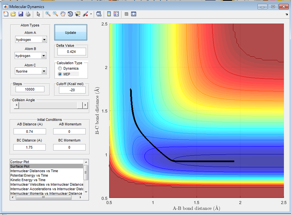Click the AB Momentum input field

click(x=69, y=131)
